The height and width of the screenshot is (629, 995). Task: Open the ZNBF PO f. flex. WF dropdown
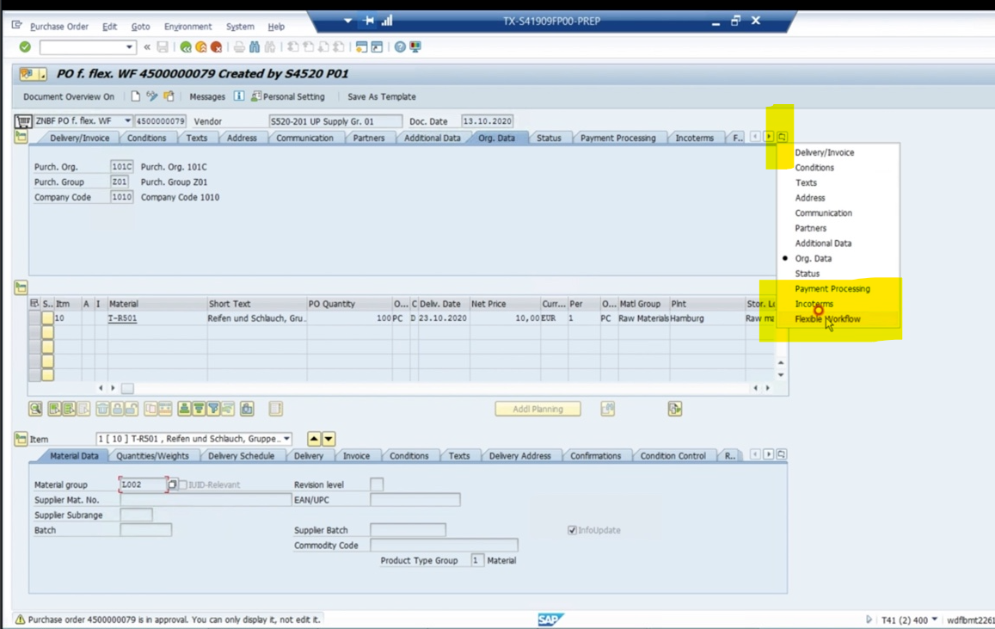click(x=127, y=120)
